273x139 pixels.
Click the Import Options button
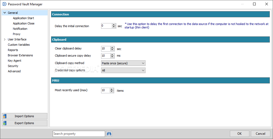point(24,116)
